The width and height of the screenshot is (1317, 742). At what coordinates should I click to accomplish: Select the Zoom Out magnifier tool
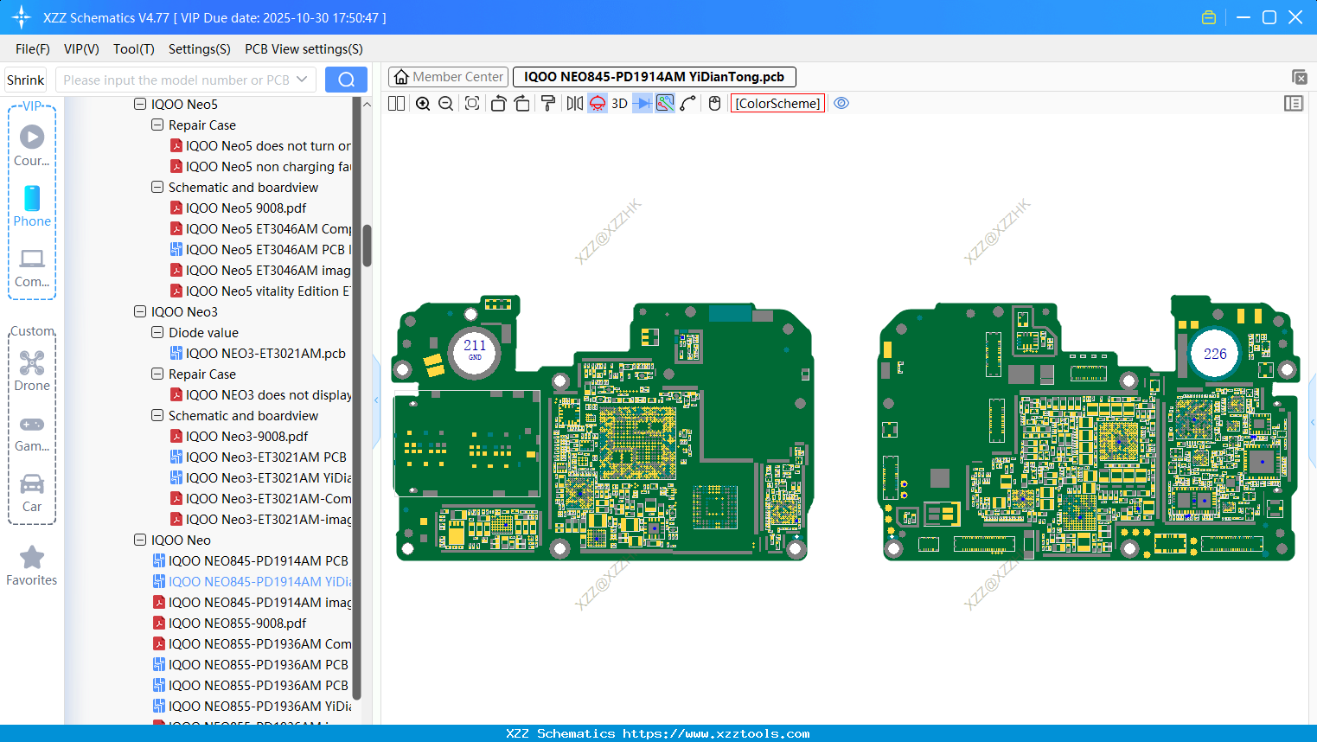(444, 103)
